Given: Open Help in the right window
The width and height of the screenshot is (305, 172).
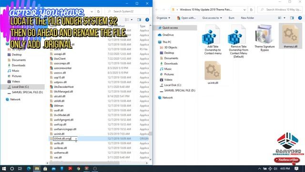Looking at the screenshot, I should pyautogui.click(x=300, y=18).
